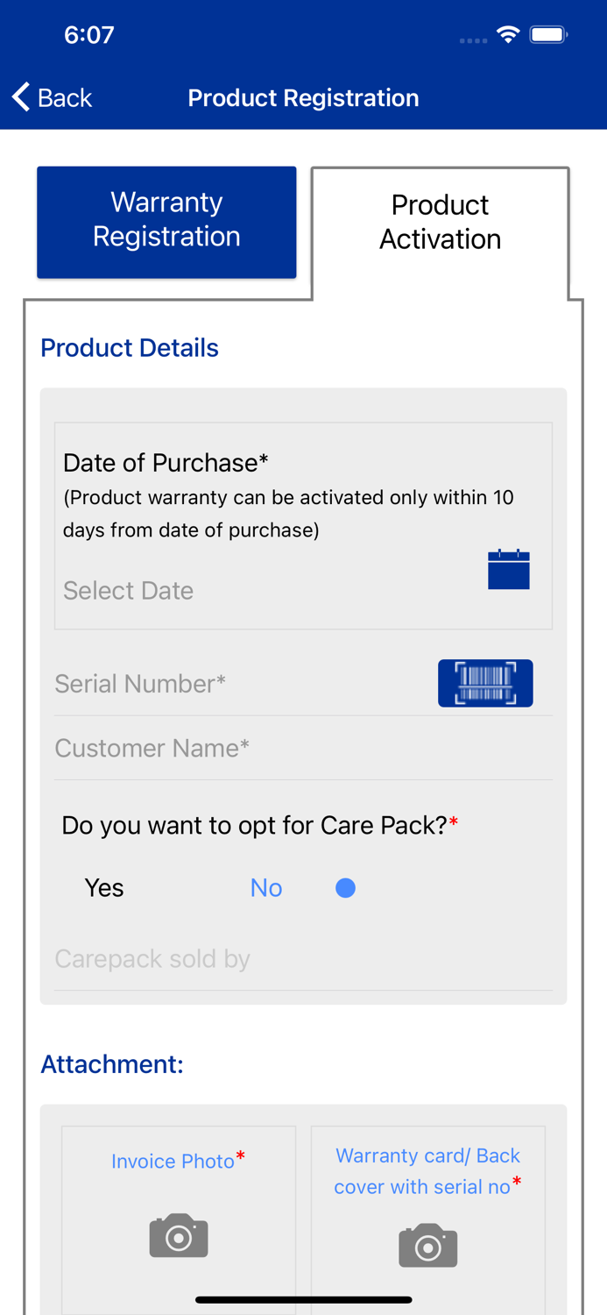Viewport: 607px width, 1315px height.
Task: Tap the cellular signal dots in the status bar
Action: 473,39
